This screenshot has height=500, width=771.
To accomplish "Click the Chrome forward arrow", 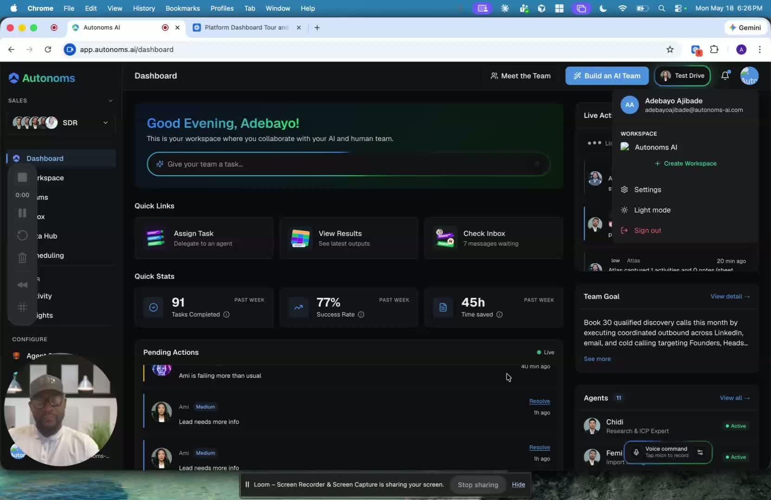I will (30, 50).
